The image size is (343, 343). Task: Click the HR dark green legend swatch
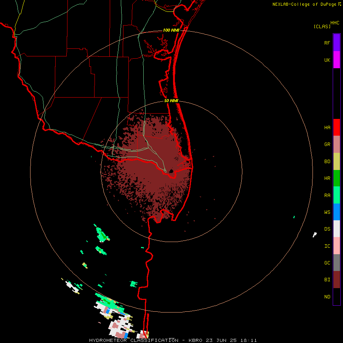(x=337, y=178)
